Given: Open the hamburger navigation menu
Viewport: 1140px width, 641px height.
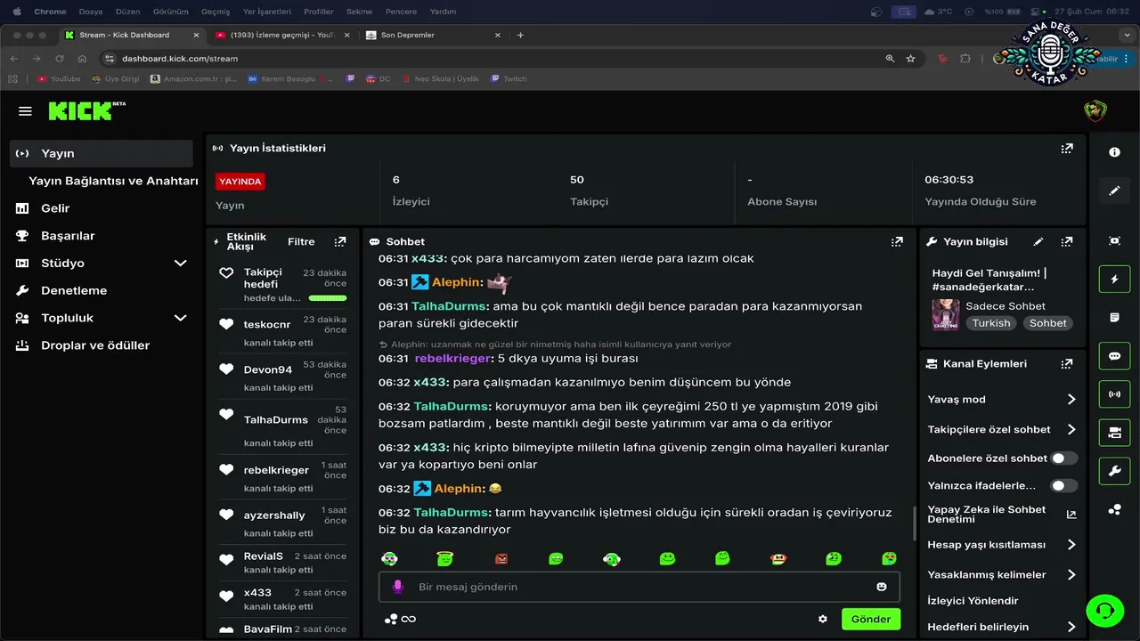Looking at the screenshot, I should point(25,111).
